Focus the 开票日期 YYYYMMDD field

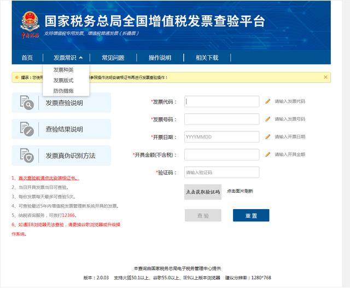point(222,137)
